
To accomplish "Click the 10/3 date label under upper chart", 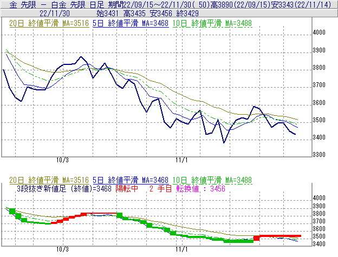I will [x=62, y=160].
